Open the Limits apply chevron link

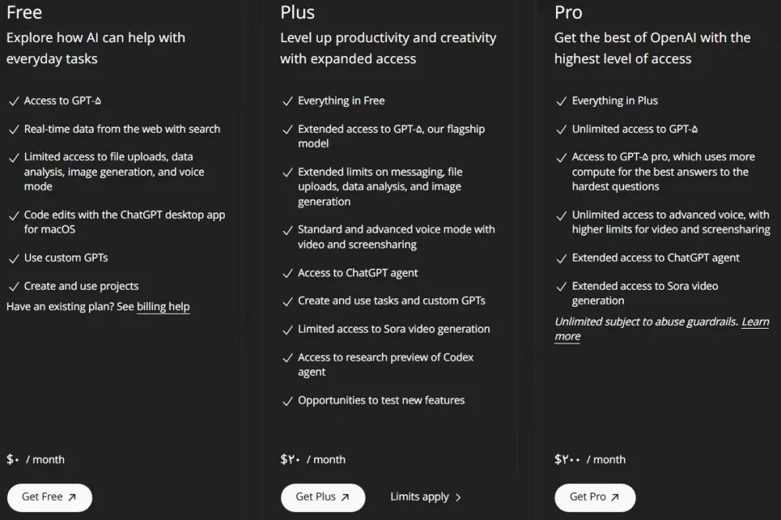click(x=426, y=497)
